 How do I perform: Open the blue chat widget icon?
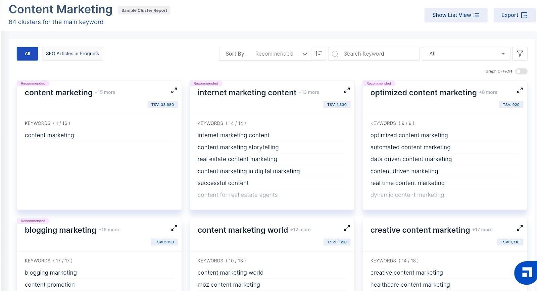527,273
